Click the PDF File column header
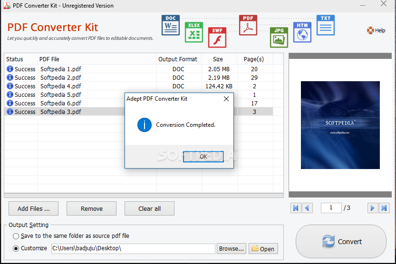Screen dimensions: 396x264 pos(97,59)
